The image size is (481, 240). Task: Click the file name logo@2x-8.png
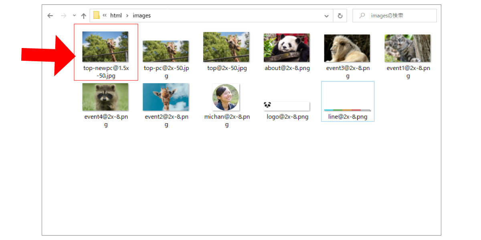(287, 117)
